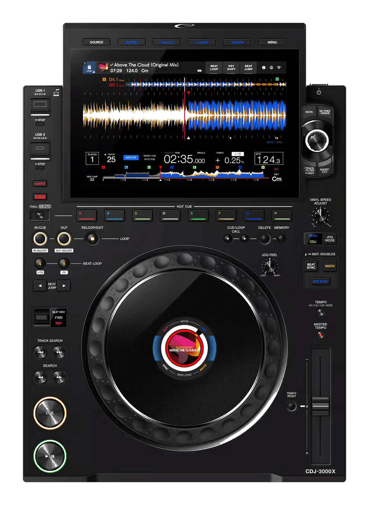Viewport: 369px width, 505px height.
Task: Switch the VINYL/CDJ mode button
Action: 313,239
